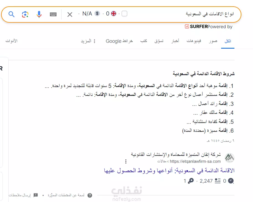Viewport: 253px width, 202px height.
Task: Open result الاقامة الدائمة في السعودية
Action: [169, 170]
